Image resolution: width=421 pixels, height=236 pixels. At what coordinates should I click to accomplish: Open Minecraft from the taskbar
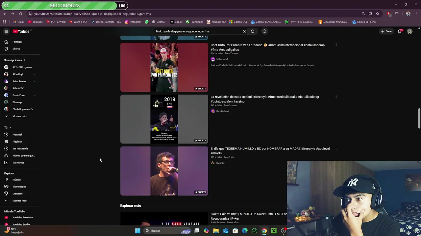click(x=274, y=231)
